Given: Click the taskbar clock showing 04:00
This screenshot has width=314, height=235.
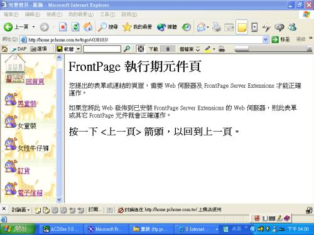Looking at the screenshot, I should pyautogui.click(x=298, y=229).
